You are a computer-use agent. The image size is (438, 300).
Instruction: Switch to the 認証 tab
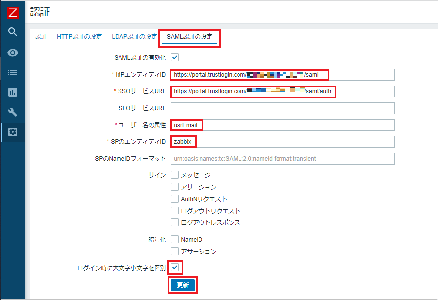click(41, 37)
